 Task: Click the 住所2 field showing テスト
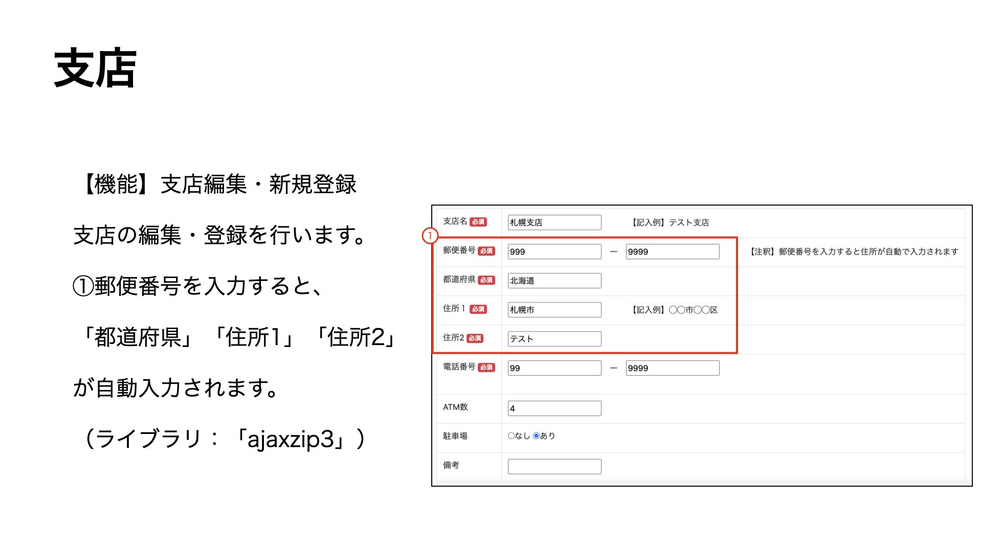[x=553, y=338]
